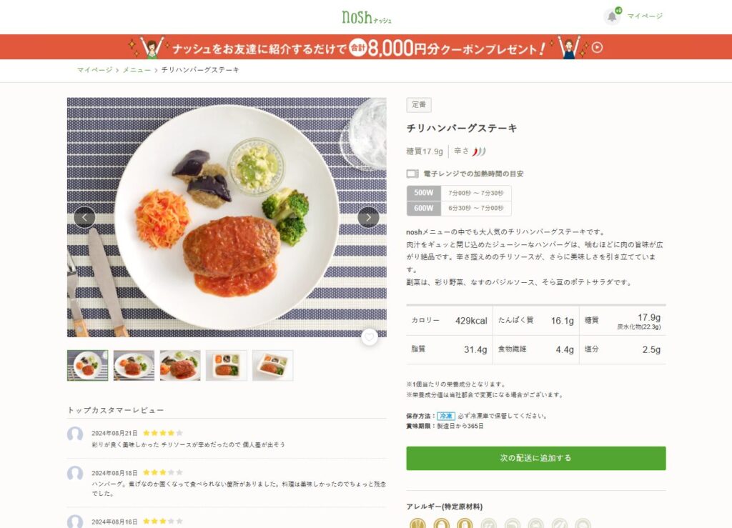Click the notification bell icon
The image size is (732, 528).
[x=611, y=16]
